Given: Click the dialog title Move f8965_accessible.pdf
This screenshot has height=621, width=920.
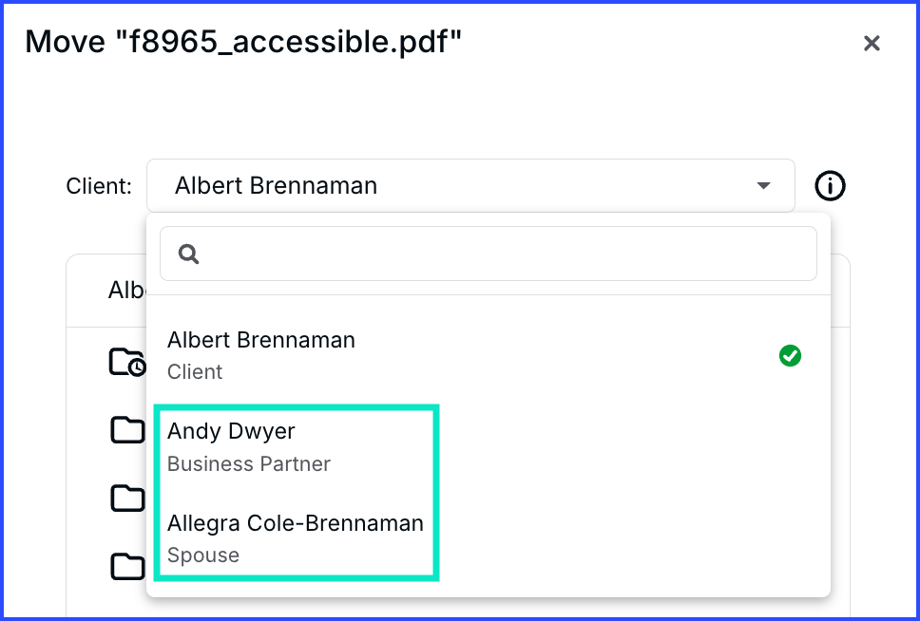Looking at the screenshot, I should tap(243, 42).
